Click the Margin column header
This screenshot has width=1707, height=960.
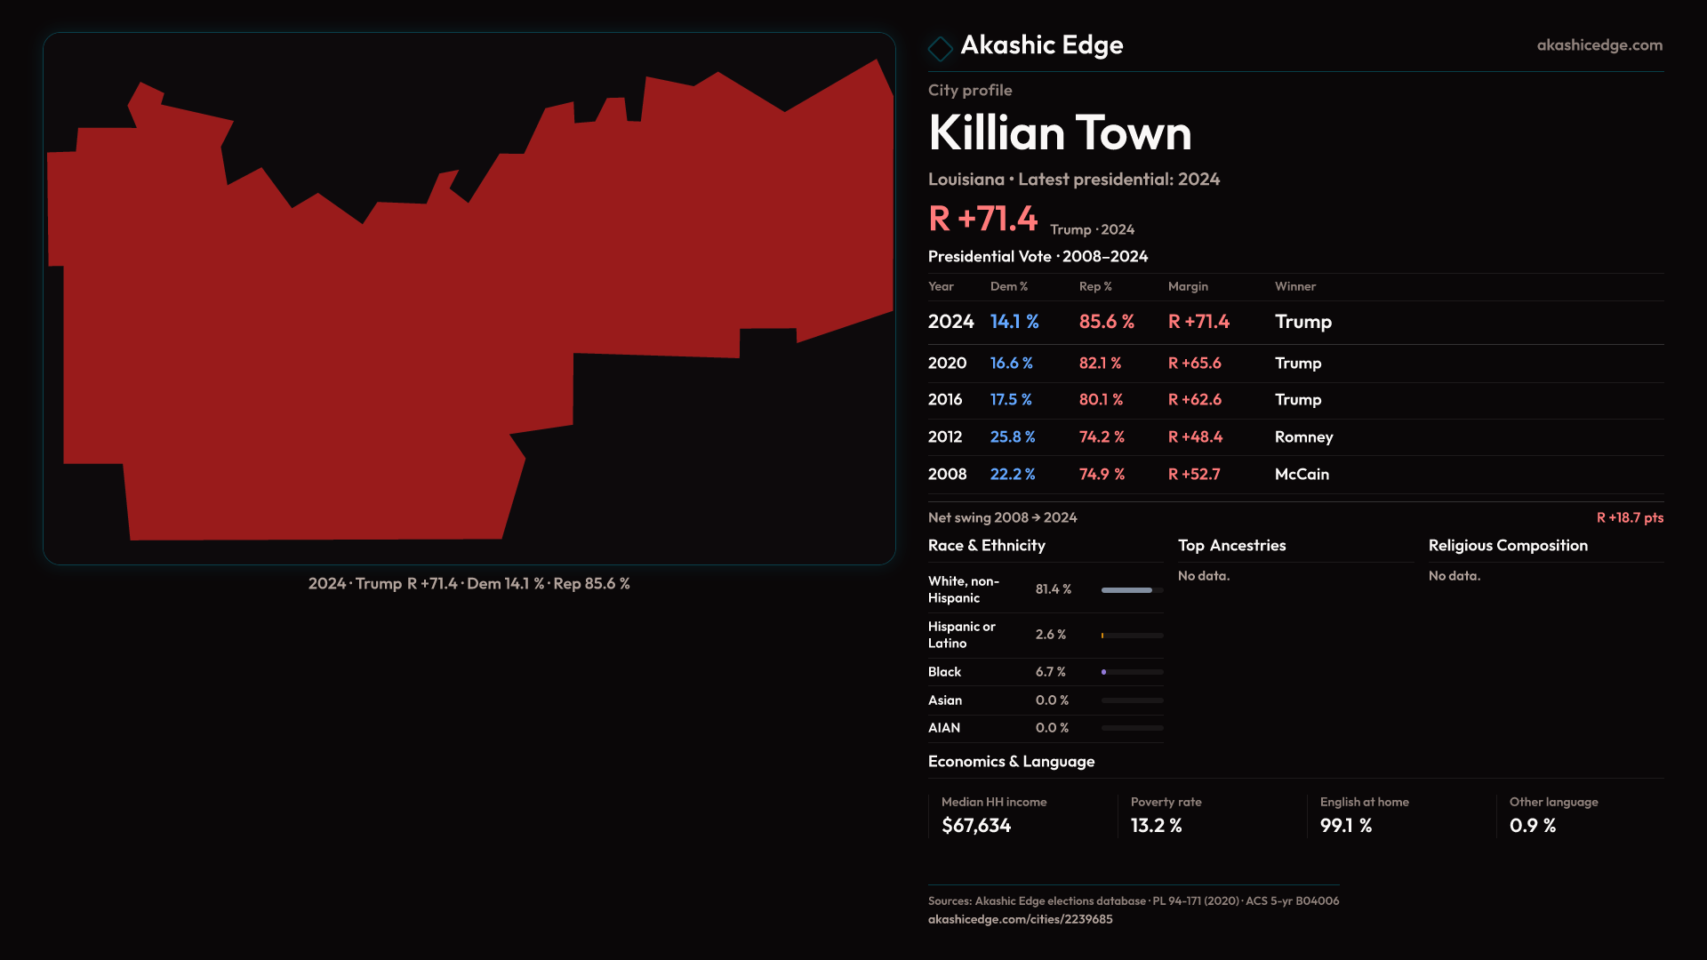click(x=1188, y=286)
